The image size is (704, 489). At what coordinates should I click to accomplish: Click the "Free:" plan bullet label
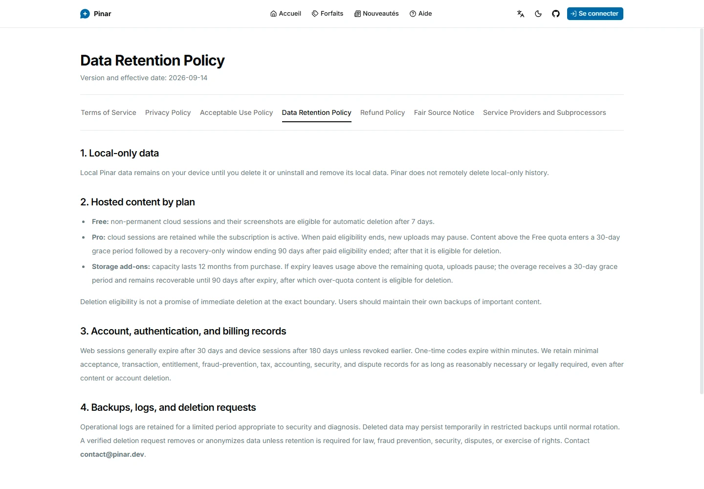pos(100,222)
